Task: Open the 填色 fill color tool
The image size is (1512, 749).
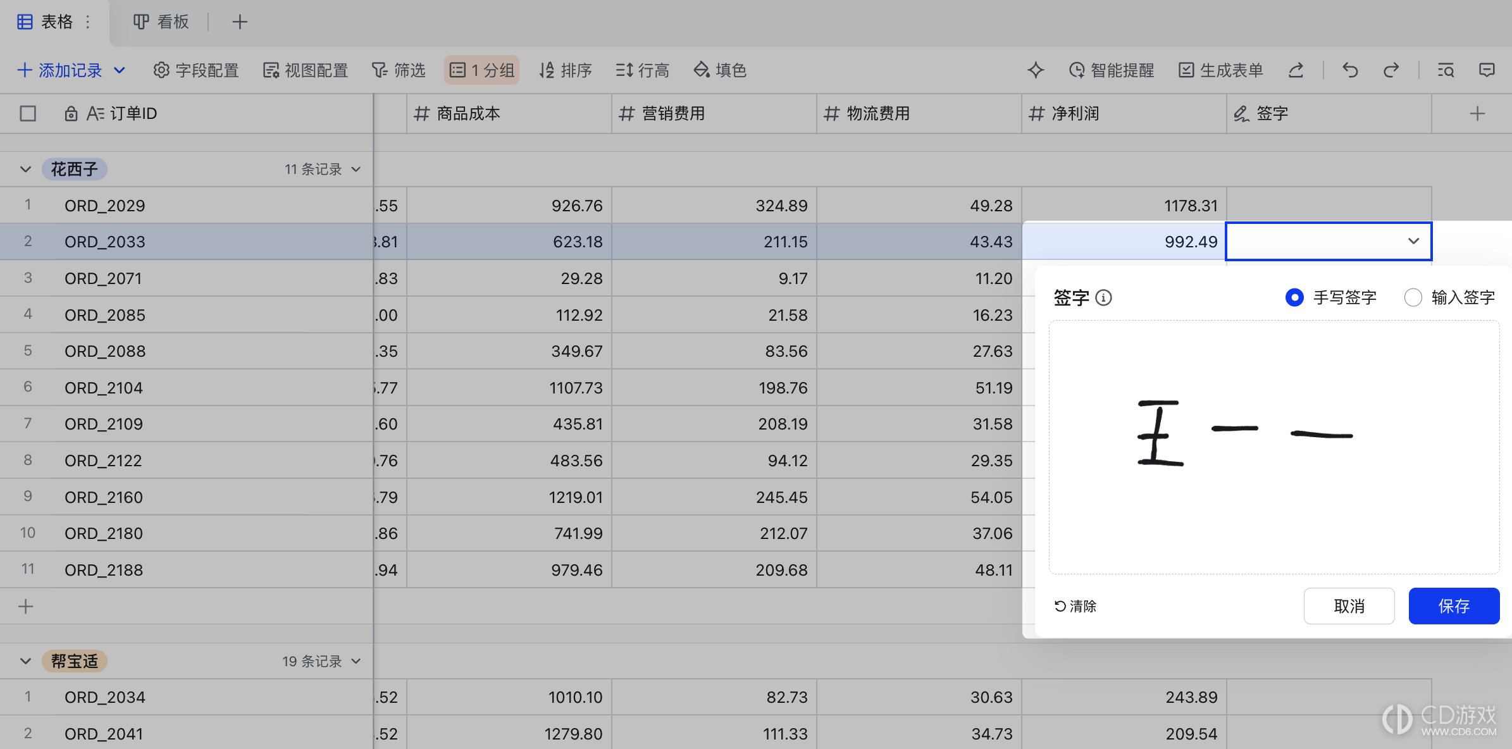Action: pyautogui.click(x=720, y=70)
